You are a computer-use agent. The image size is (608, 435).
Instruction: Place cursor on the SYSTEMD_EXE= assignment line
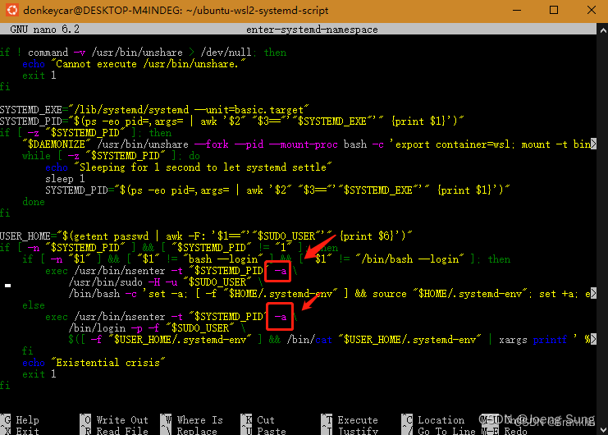click(154, 110)
